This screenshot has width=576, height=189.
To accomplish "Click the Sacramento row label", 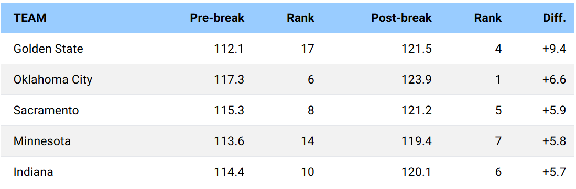I will click(46, 110).
